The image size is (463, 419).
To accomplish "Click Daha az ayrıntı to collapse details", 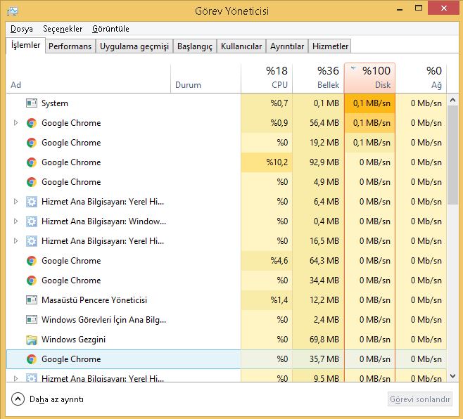I will pos(56,399).
